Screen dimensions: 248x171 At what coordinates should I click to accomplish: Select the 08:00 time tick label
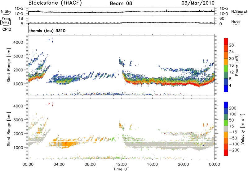click(90, 165)
